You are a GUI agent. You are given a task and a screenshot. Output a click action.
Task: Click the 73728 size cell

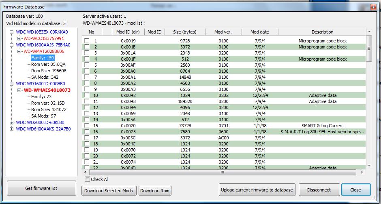(x=185, y=126)
